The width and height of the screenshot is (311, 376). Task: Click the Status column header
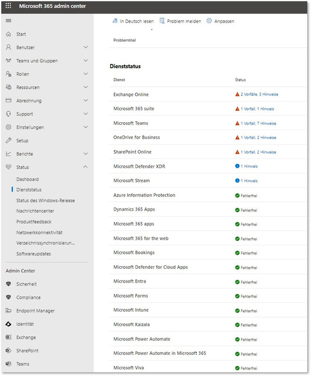point(240,80)
